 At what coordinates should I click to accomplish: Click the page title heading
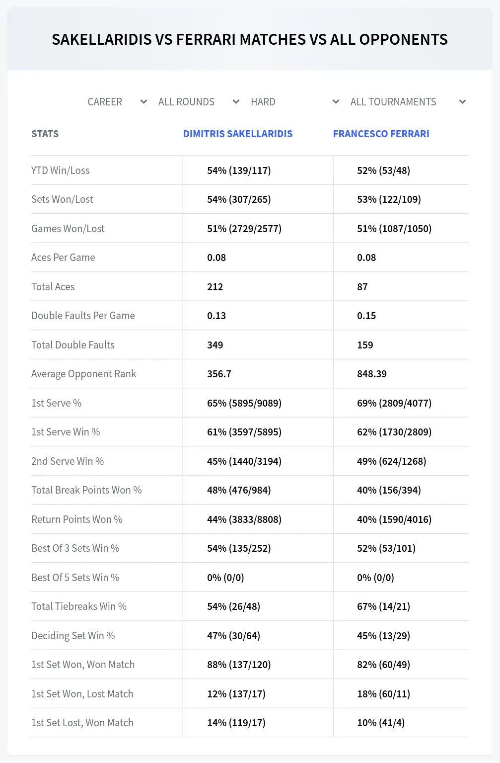coord(250,39)
